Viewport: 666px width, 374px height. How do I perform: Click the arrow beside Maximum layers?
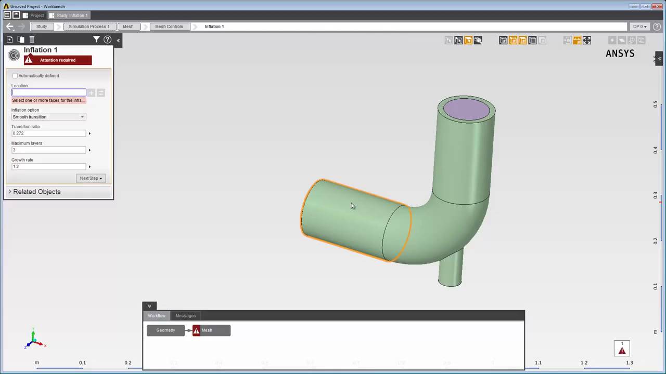coord(89,150)
